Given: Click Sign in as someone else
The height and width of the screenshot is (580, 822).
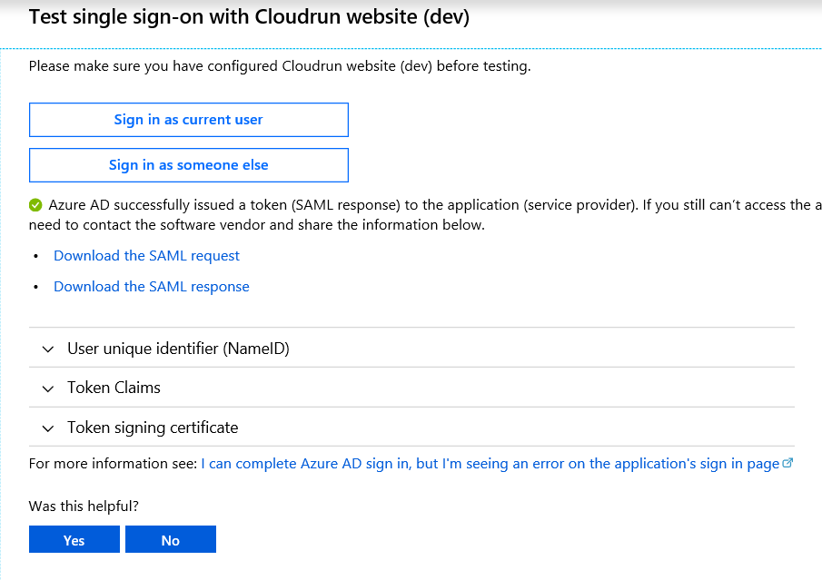Looking at the screenshot, I should [188, 164].
